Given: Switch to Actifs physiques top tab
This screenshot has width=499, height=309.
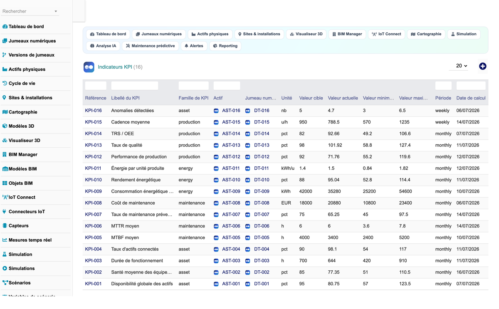Looking at the screenshot, I should pos(210,34).
